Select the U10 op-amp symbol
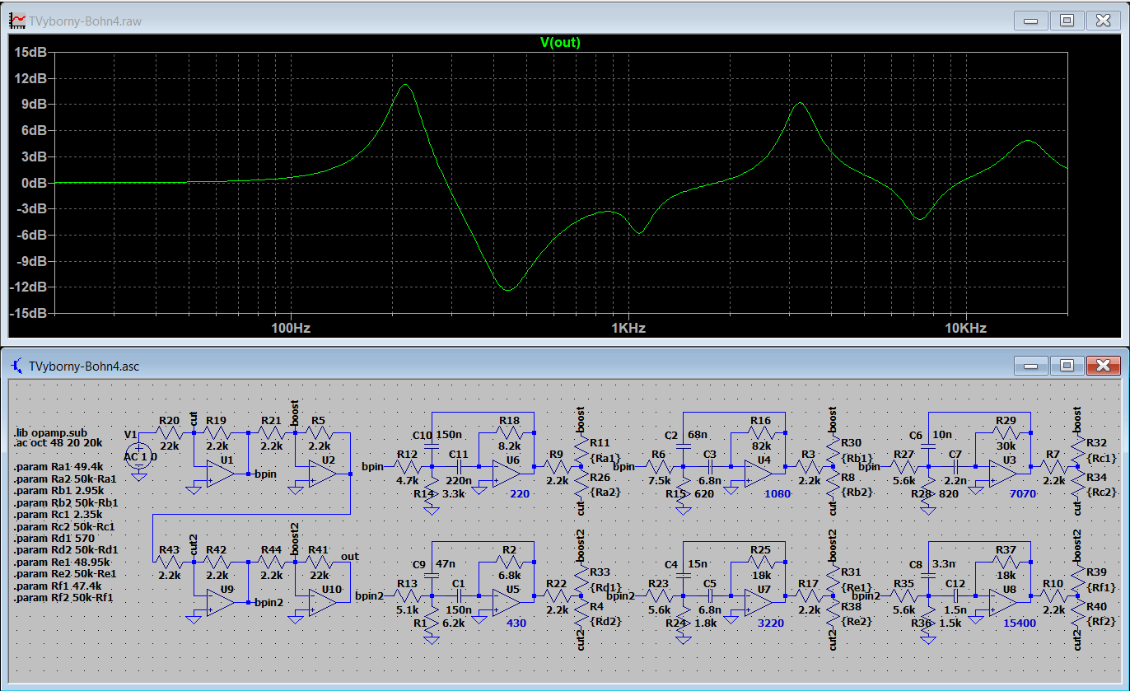 click(323, 602)
